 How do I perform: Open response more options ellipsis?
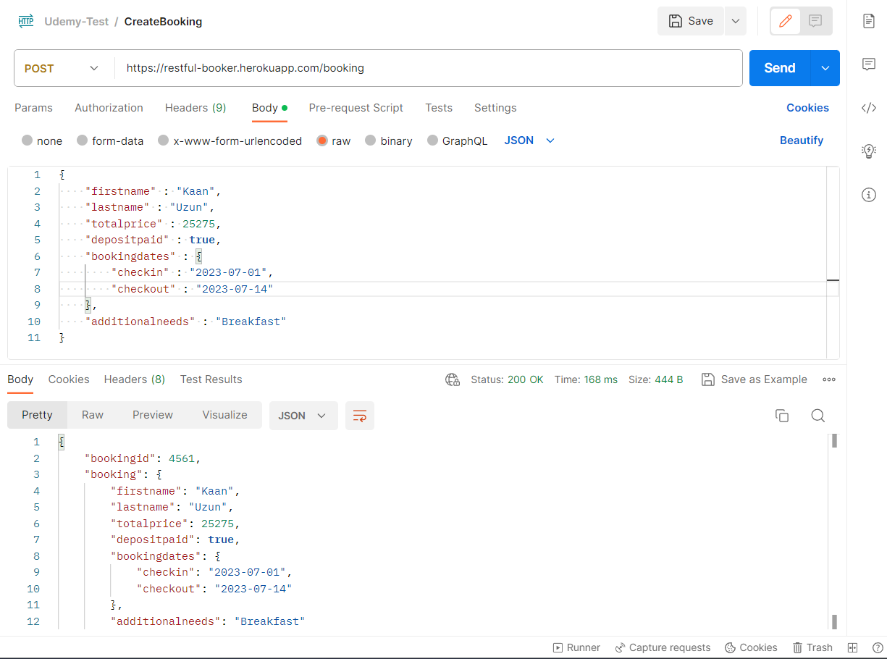830,379
